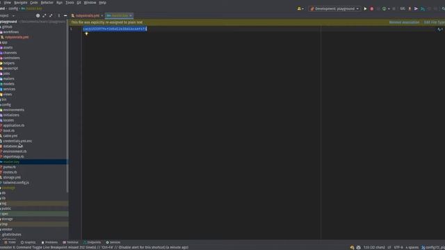Select the mailers folder
The image size is (445, 250).
click(9, 78)
